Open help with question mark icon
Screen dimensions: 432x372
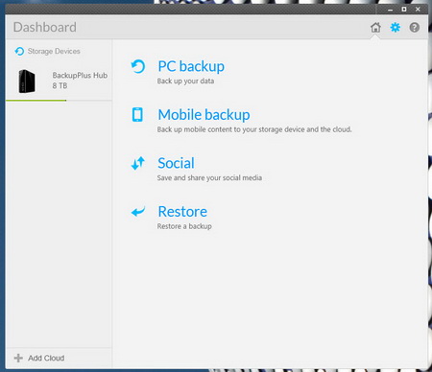click(415, 28)
